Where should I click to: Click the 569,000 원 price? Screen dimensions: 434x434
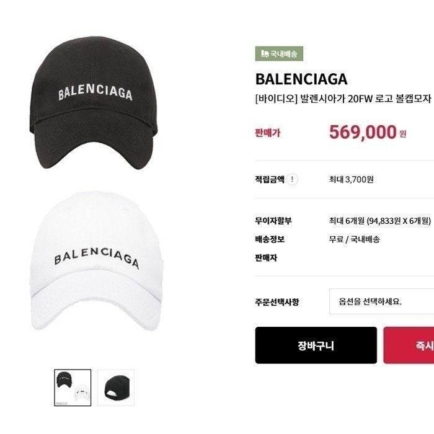click(367, 132)
